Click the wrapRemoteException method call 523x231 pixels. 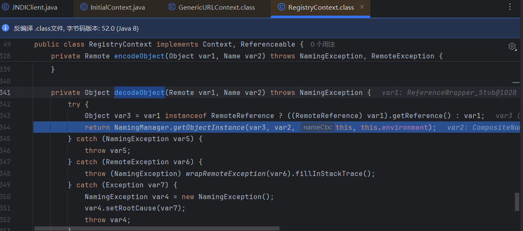[x=225, y=173]
